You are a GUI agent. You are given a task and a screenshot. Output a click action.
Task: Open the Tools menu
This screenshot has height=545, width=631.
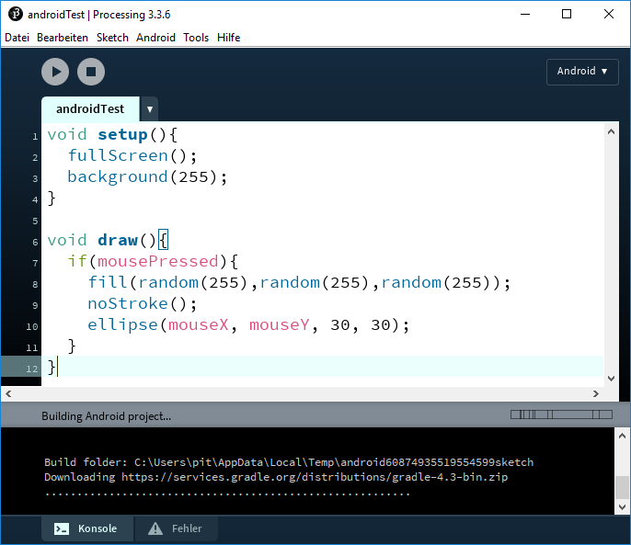[x=196, y=38]
